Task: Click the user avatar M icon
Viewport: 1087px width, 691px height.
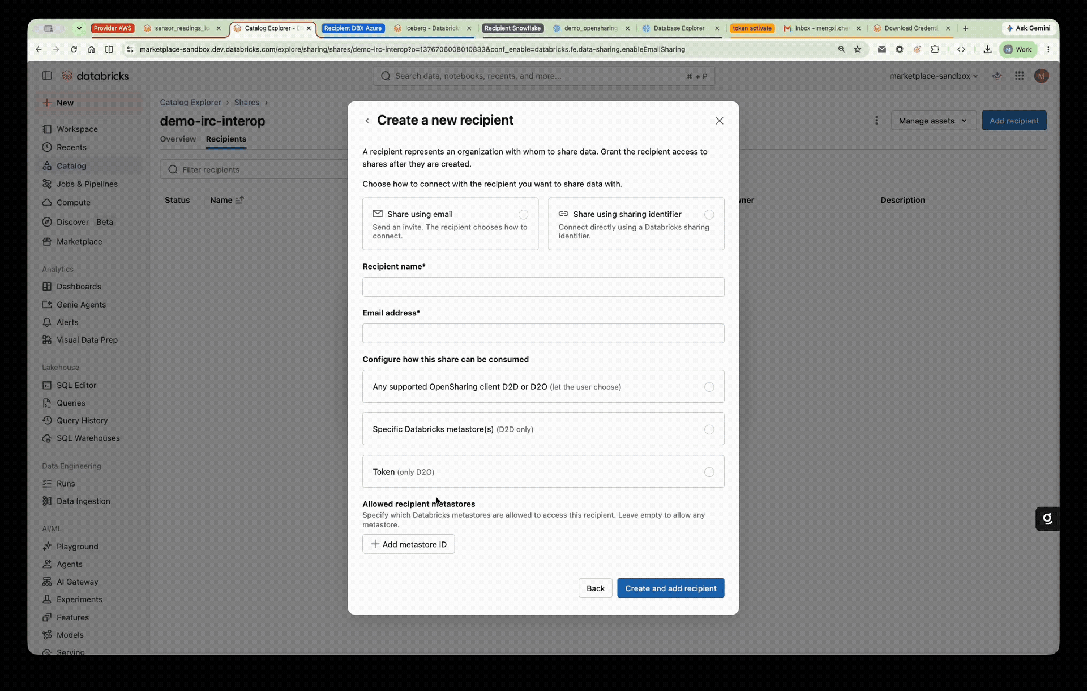Action: tap(1041, 76)
